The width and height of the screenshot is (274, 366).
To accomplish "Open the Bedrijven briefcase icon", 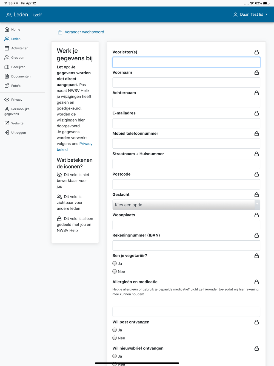I will 7,67.
